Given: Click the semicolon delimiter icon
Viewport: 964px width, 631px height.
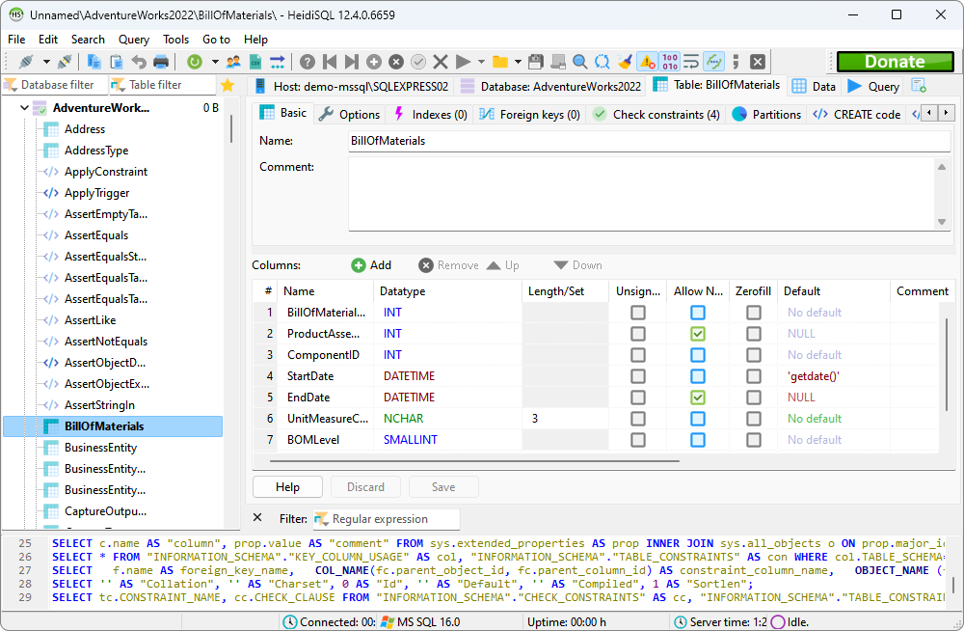Looking at the screenshot, I should [x=736, y=62].
